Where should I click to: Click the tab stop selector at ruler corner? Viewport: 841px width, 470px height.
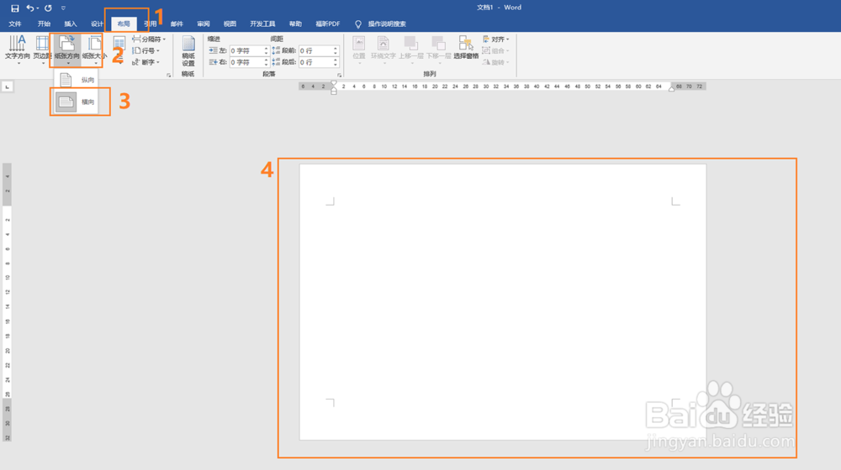8,86
